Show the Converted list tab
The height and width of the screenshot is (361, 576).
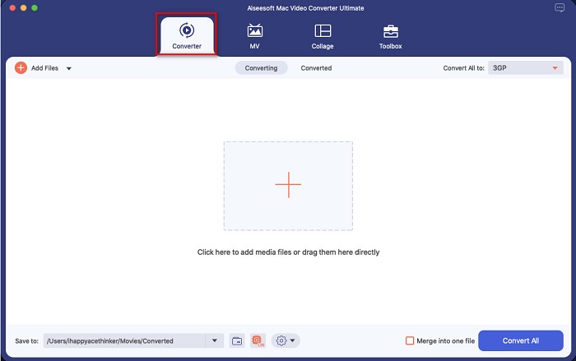tap(316, 68)
